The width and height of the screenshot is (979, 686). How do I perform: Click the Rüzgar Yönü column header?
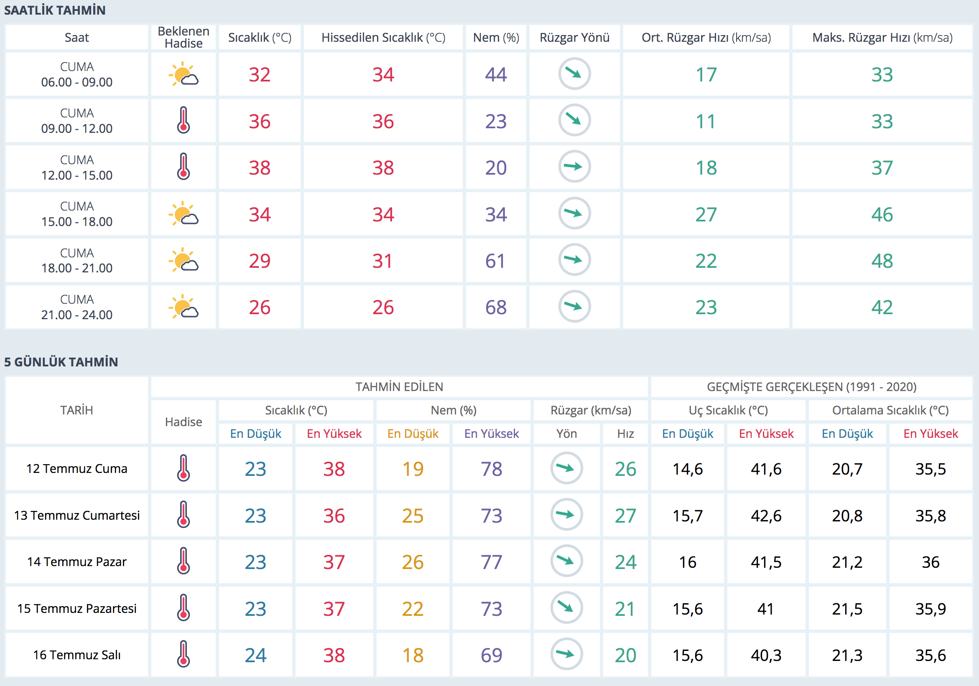[574, 38]
